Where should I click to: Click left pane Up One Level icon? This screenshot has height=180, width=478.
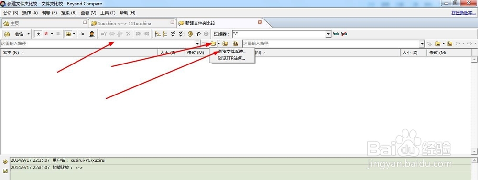coord(225,43)
